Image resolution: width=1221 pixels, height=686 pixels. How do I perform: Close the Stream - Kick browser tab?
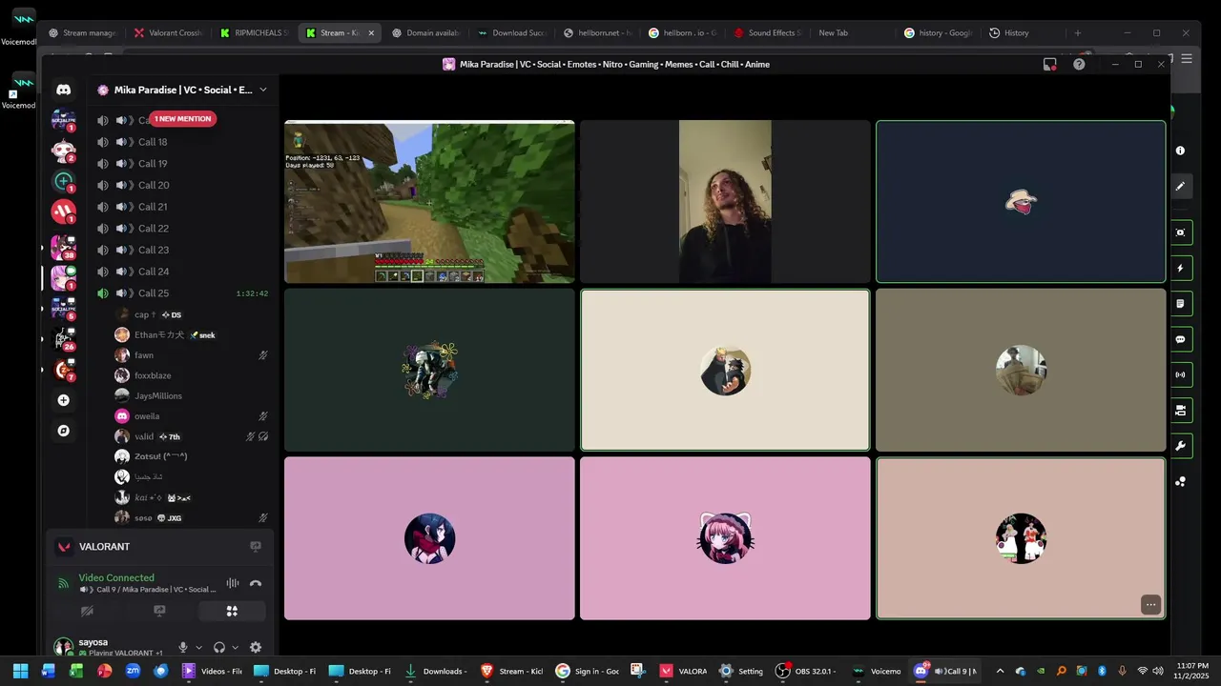[371, 32]
